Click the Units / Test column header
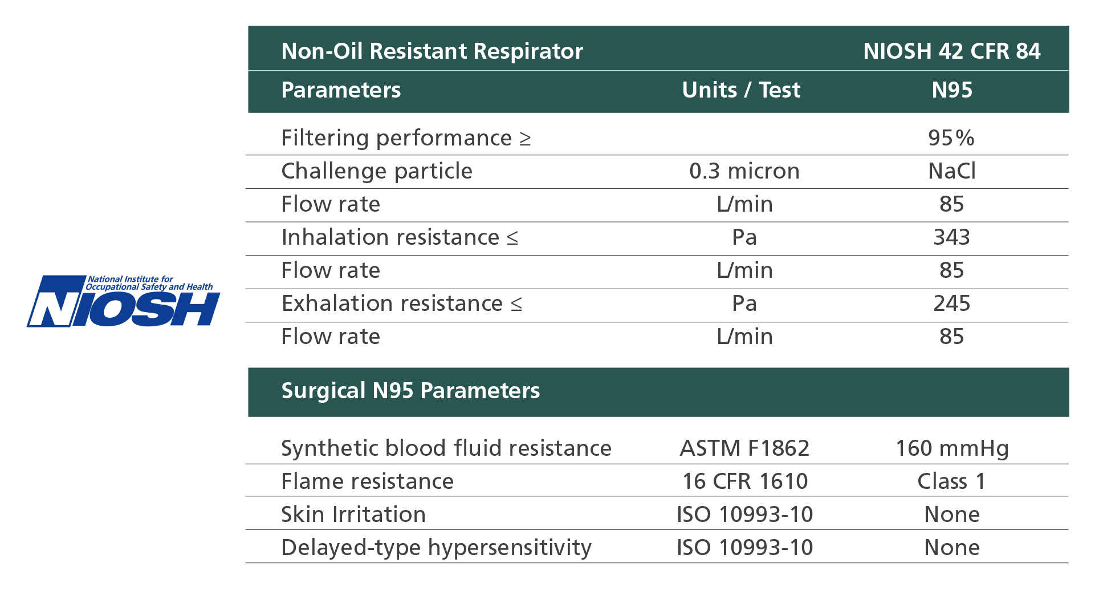1095x595 pixels. coord(741,90)
